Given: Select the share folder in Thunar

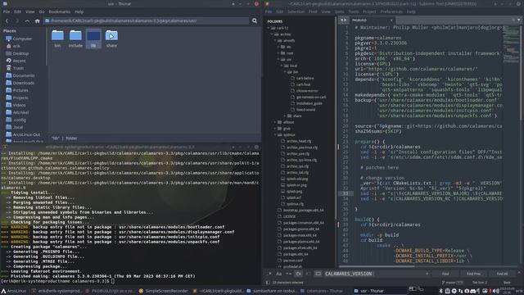Looking at the screenshot, I should point(111,39).
